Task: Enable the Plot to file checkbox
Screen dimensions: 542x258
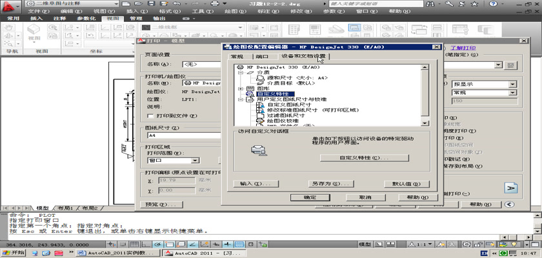Action: coord(150,115)
